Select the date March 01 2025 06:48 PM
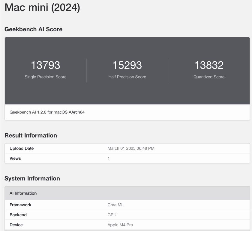This screenshot has height=231, width=252. coord(131,148)
